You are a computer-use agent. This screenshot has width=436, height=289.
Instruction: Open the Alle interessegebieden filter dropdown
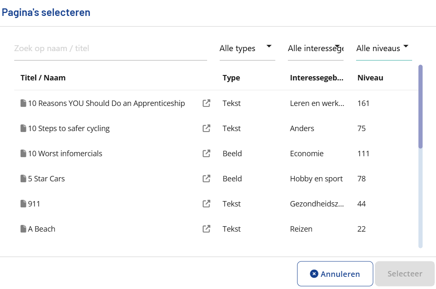tap(315, 49)
